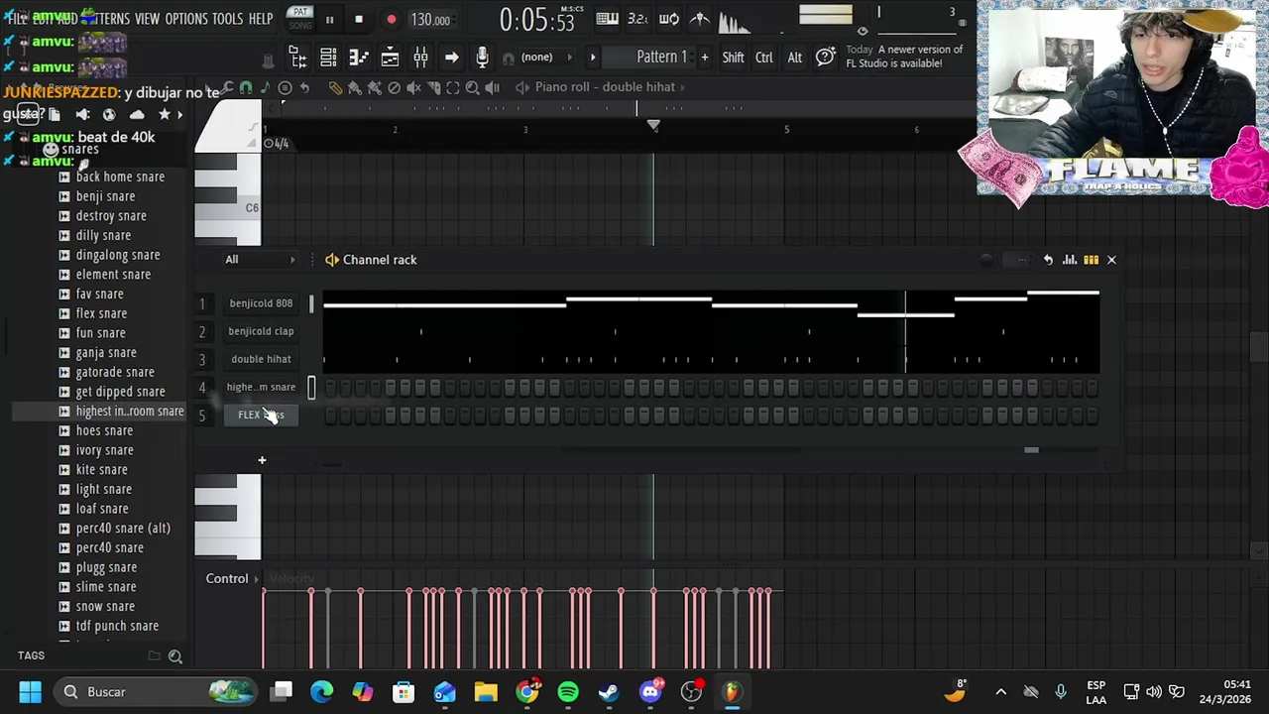
Task: Switch PAT/SONG playback mode
Action: 299,18
